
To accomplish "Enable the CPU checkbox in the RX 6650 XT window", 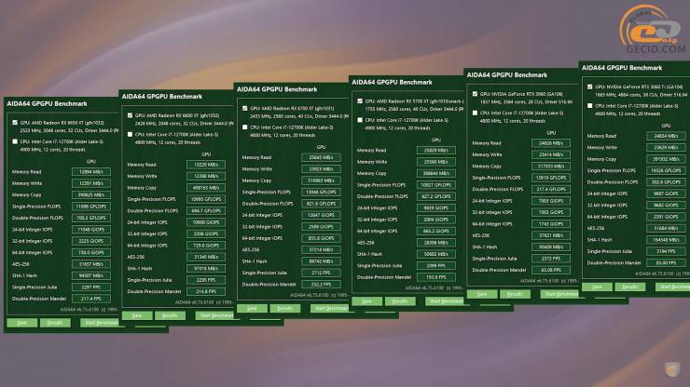I will (x=16, y=141).
